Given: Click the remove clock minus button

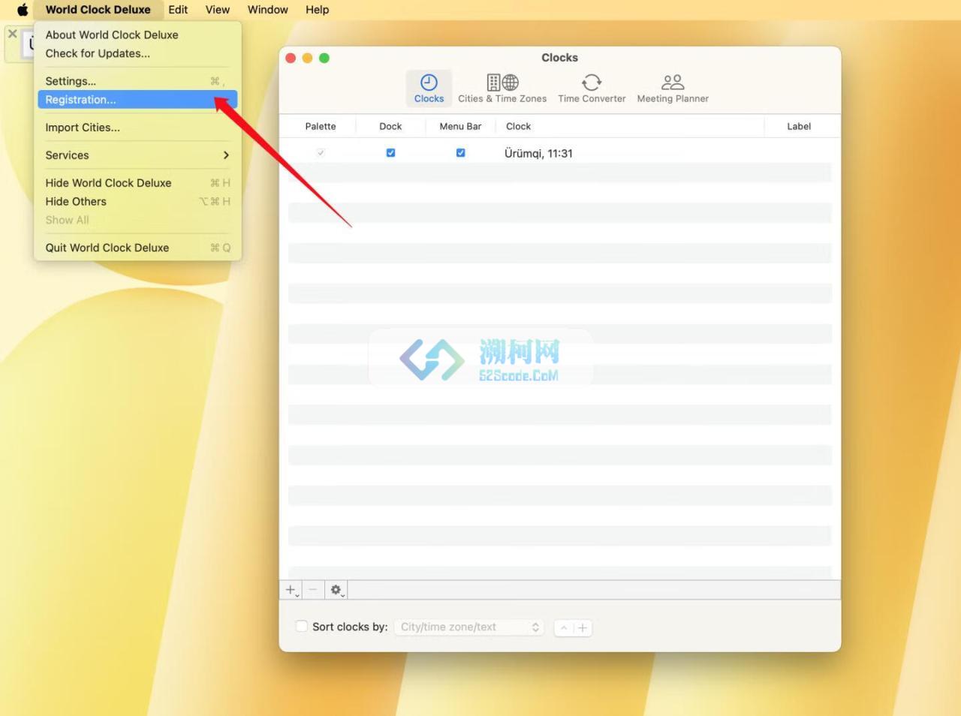Looking at the screenshot, I should coord(313,590).
